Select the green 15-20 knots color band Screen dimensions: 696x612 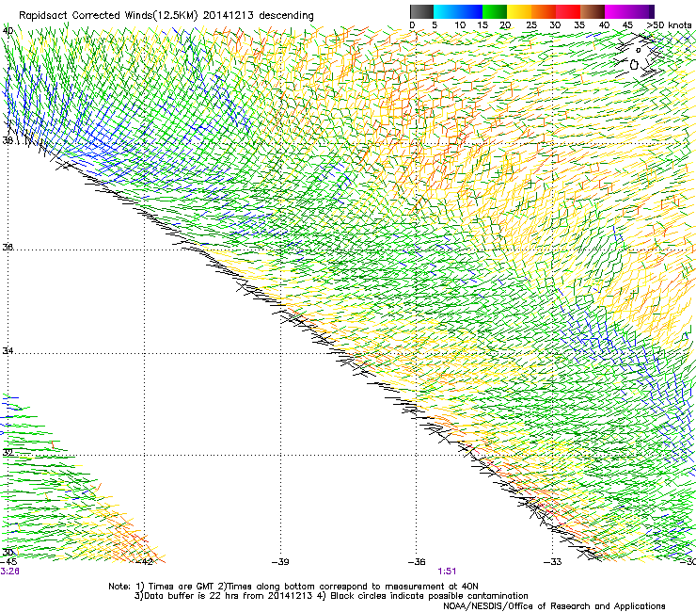coord(495,11)
